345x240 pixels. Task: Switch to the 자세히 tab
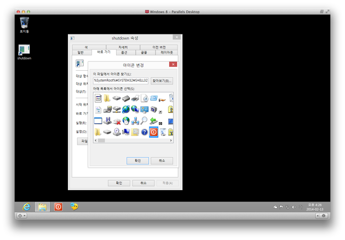[123, 47]
